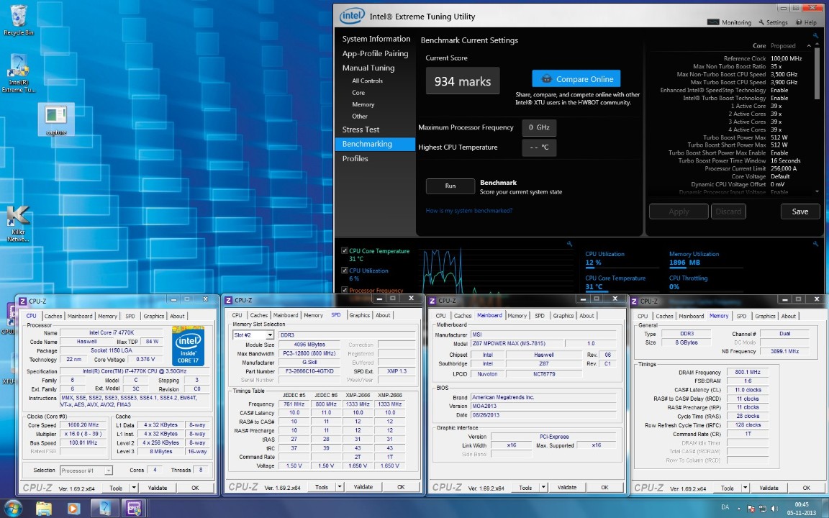Click the volume tray icon

(x=775, y=509)
